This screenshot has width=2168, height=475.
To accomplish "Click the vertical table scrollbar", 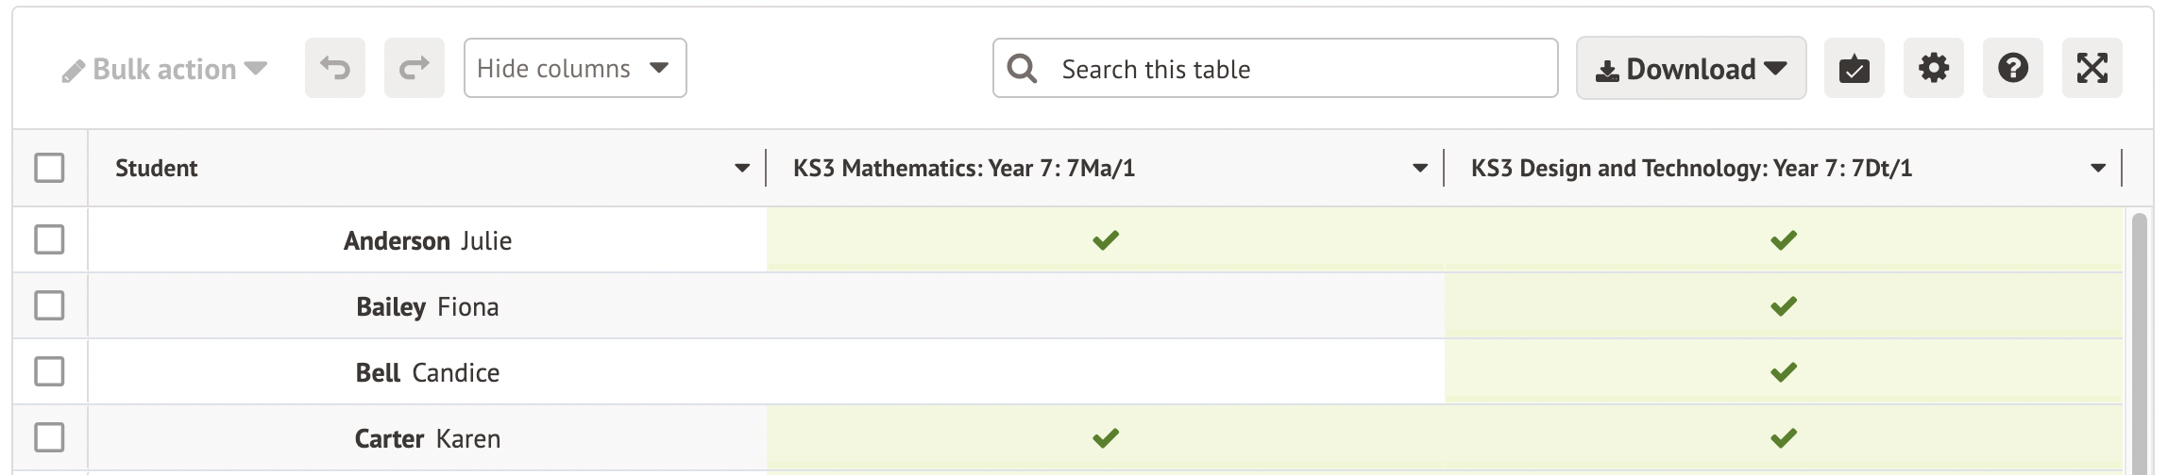I will pos(2139,339).
